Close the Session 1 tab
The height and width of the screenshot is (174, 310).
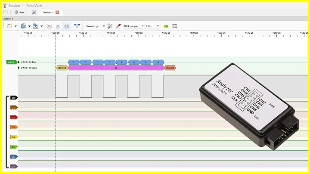(57, 12)
